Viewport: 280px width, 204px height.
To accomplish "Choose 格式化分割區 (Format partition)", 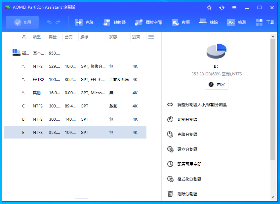I will [x=189, y=179].
